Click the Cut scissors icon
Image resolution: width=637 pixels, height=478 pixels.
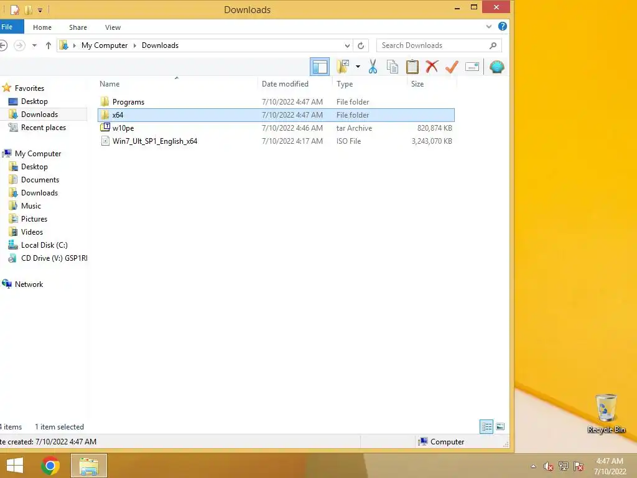[x=373, y=67]
